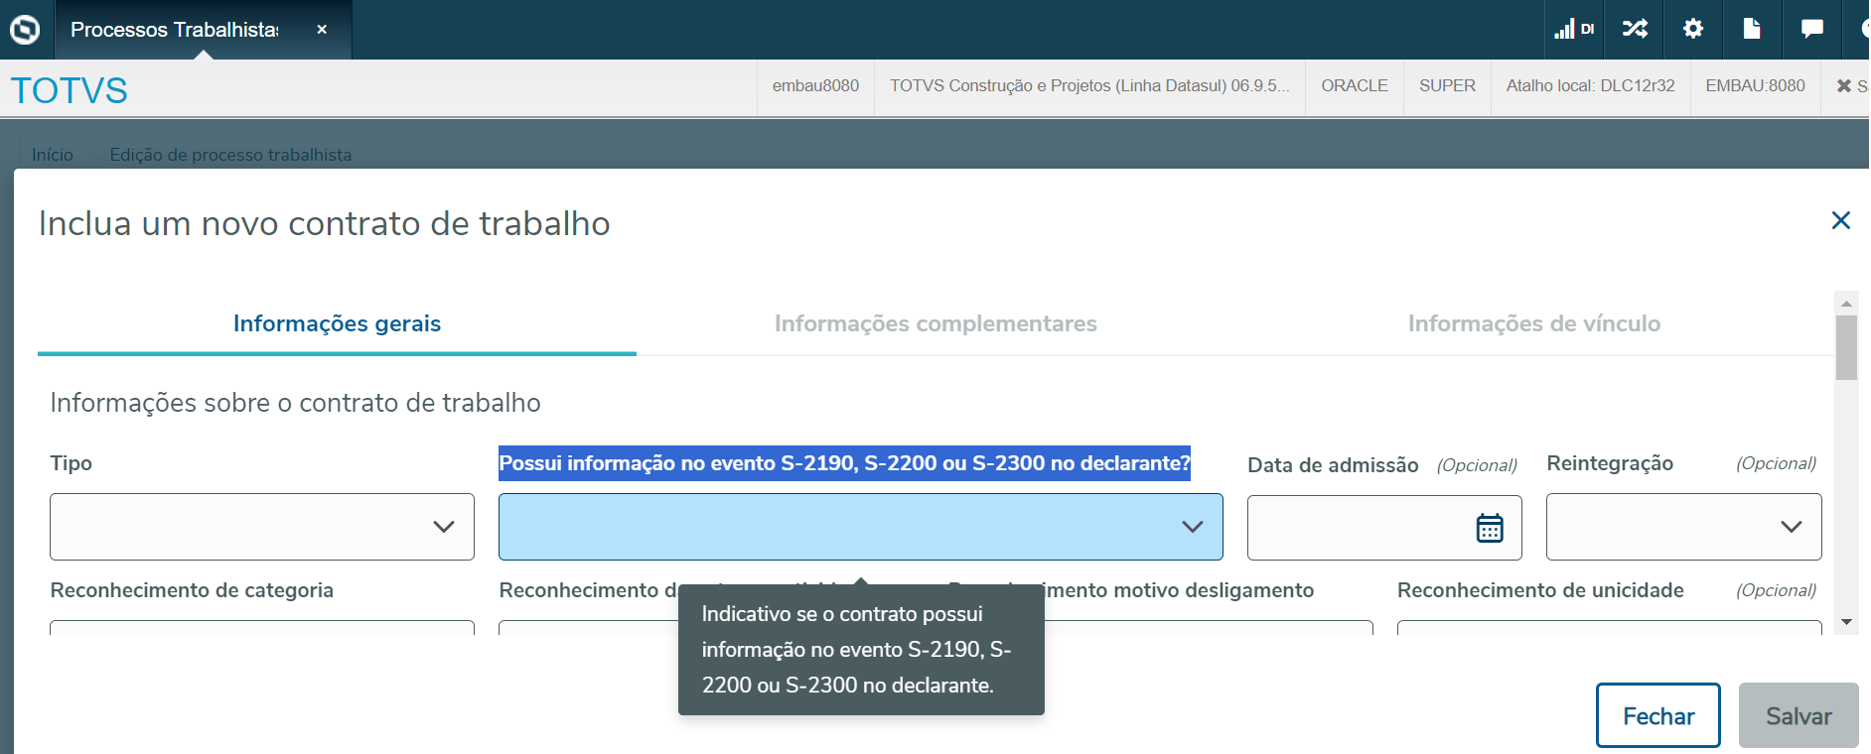Click the Reconhecimento de categoria label
This screenshot has width=1871, height=754.
192,590
